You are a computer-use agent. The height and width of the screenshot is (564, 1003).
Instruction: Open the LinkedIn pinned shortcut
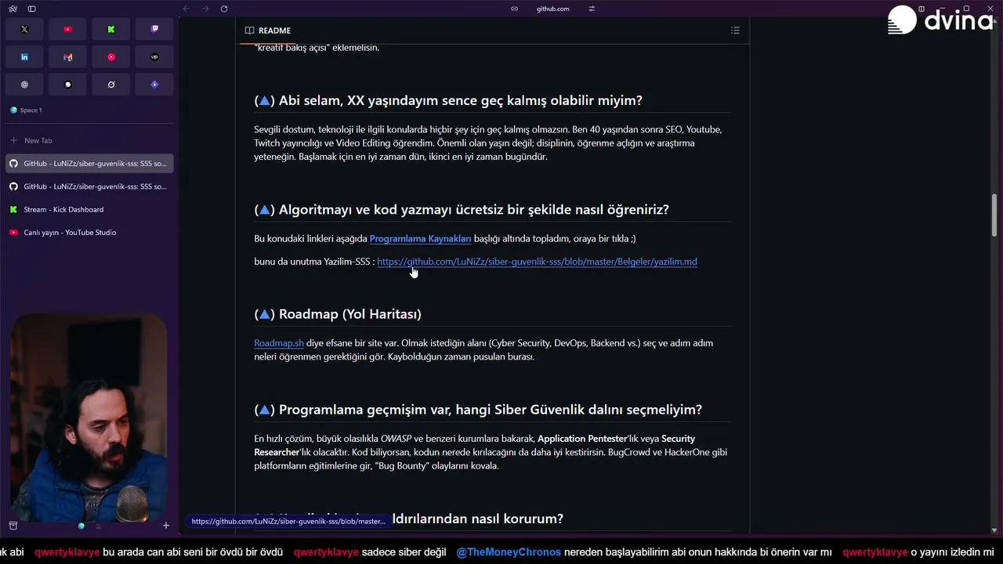click(x=24, y=56)
